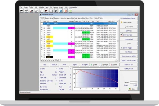Click the Tag button

point(45,65)
